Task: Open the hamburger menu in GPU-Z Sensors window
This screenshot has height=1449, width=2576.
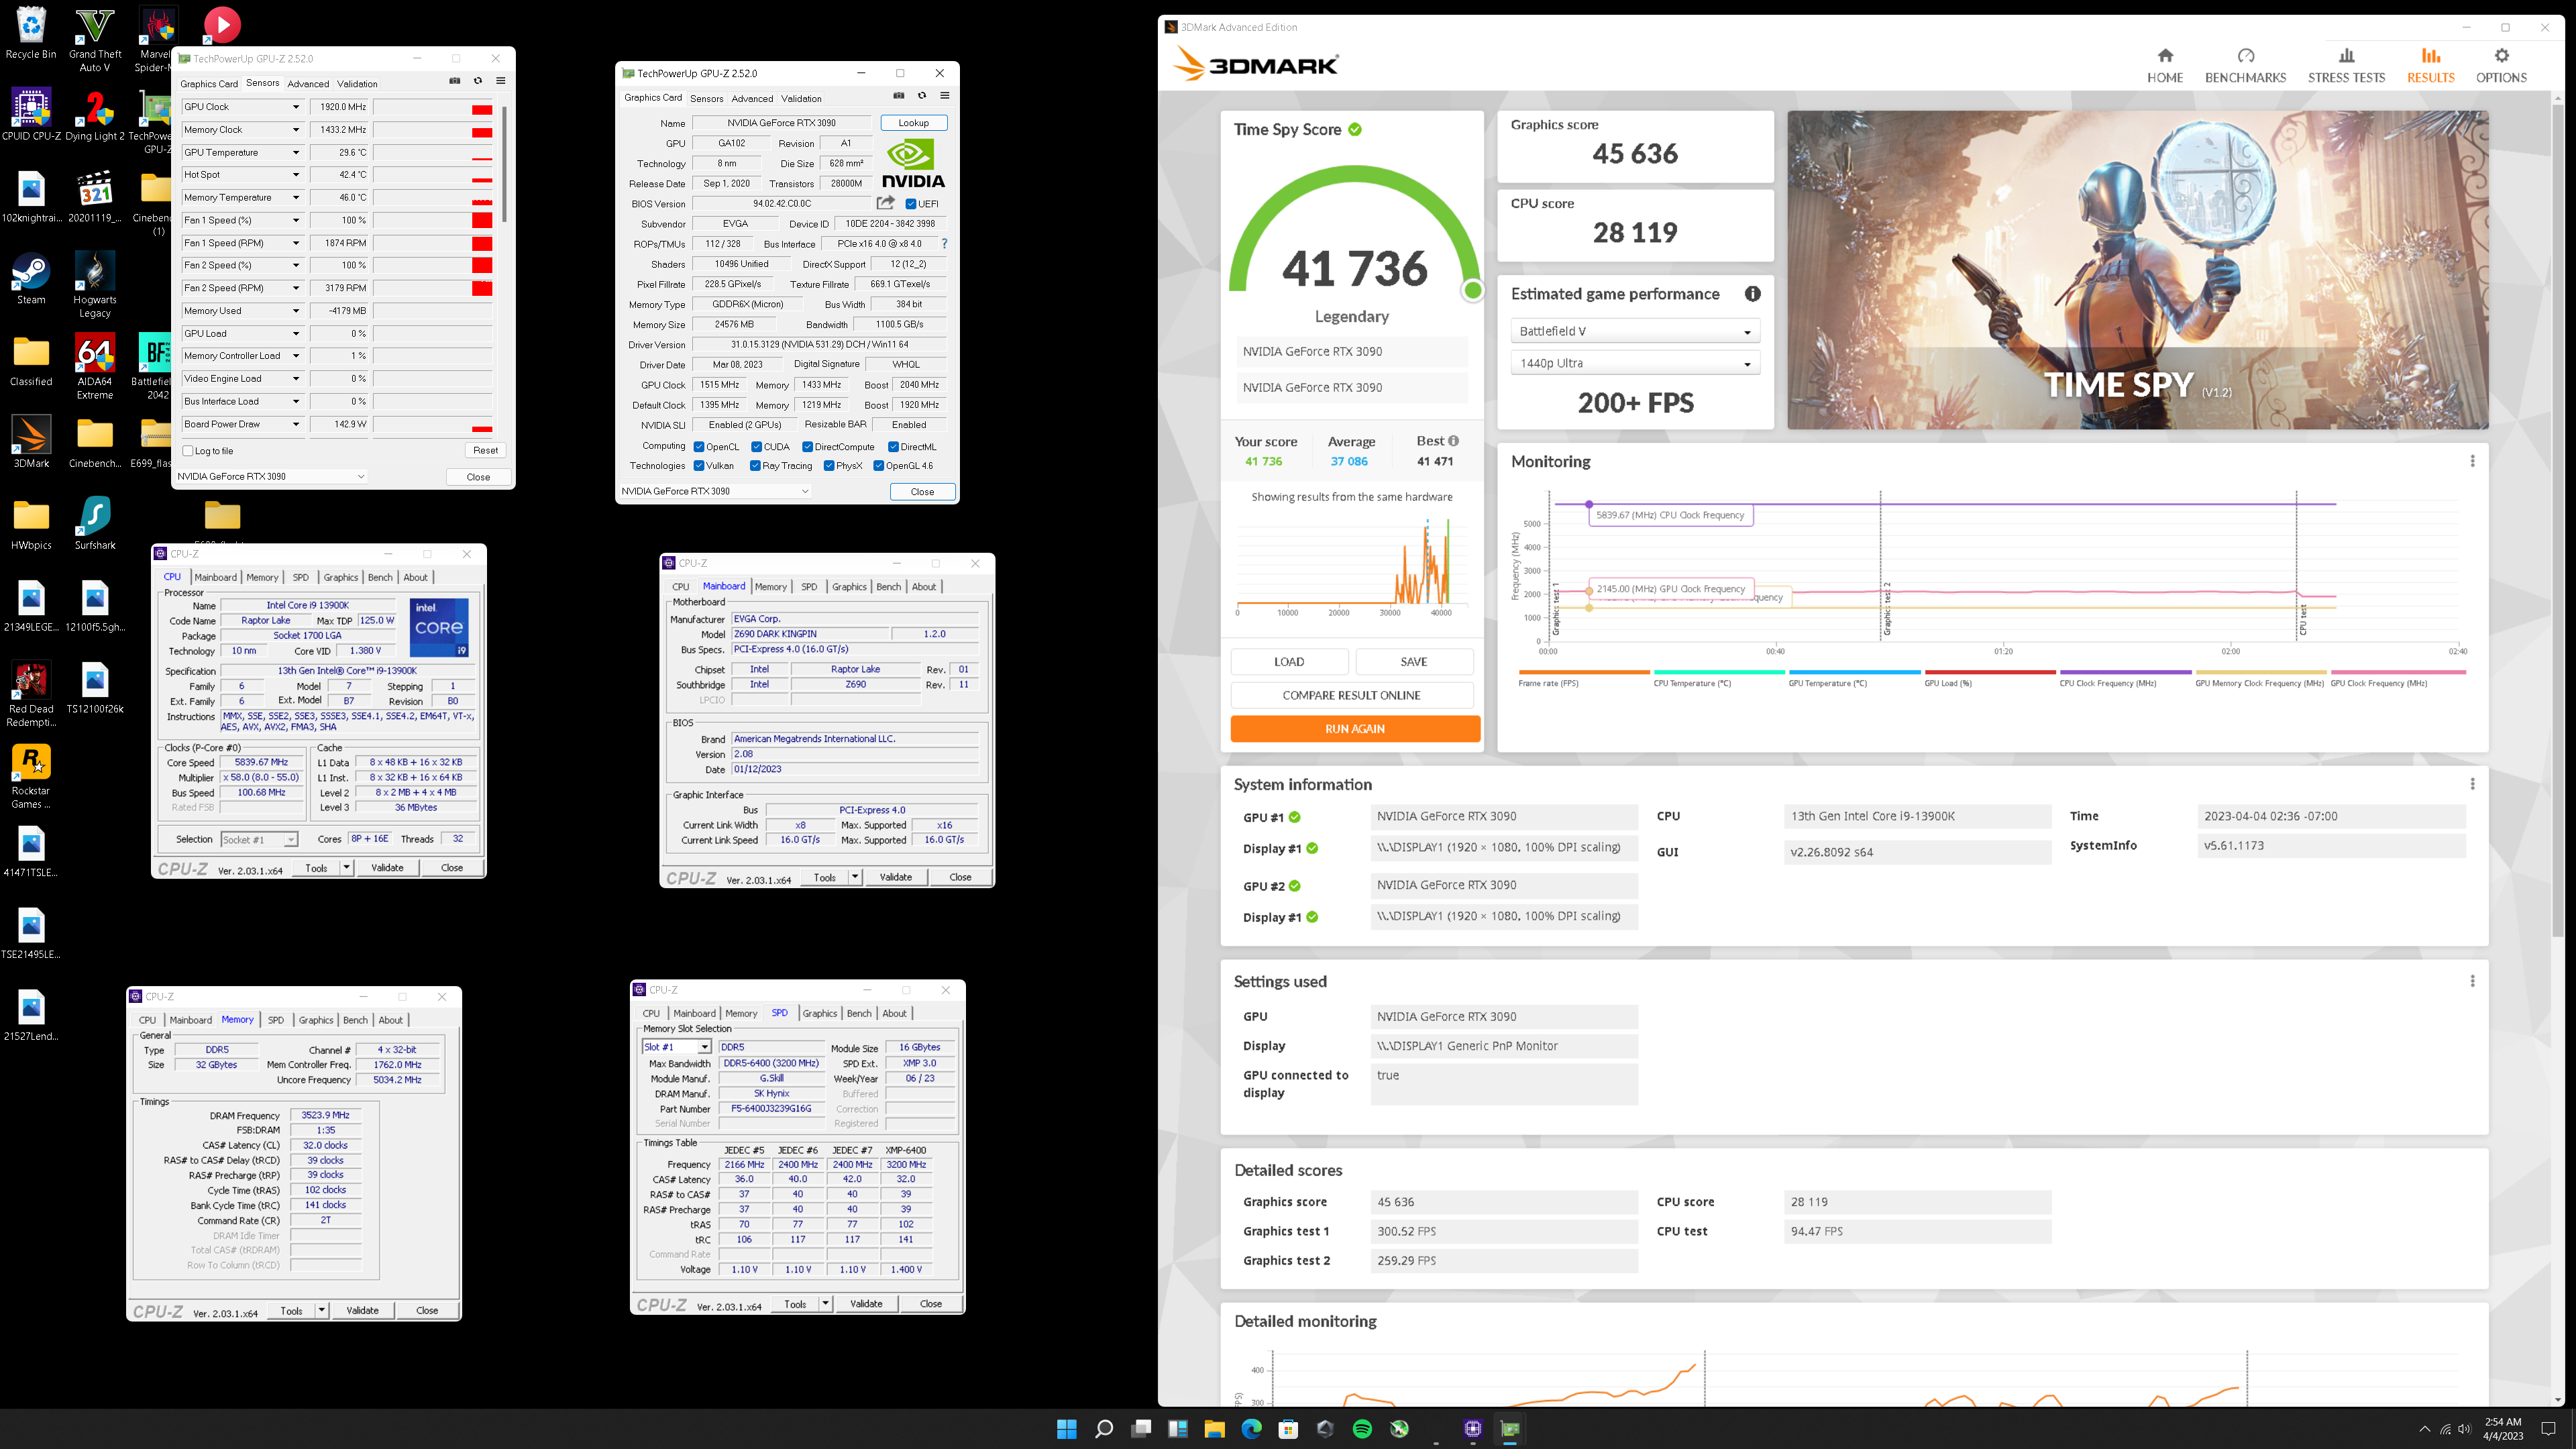Action: coord(501,81)
